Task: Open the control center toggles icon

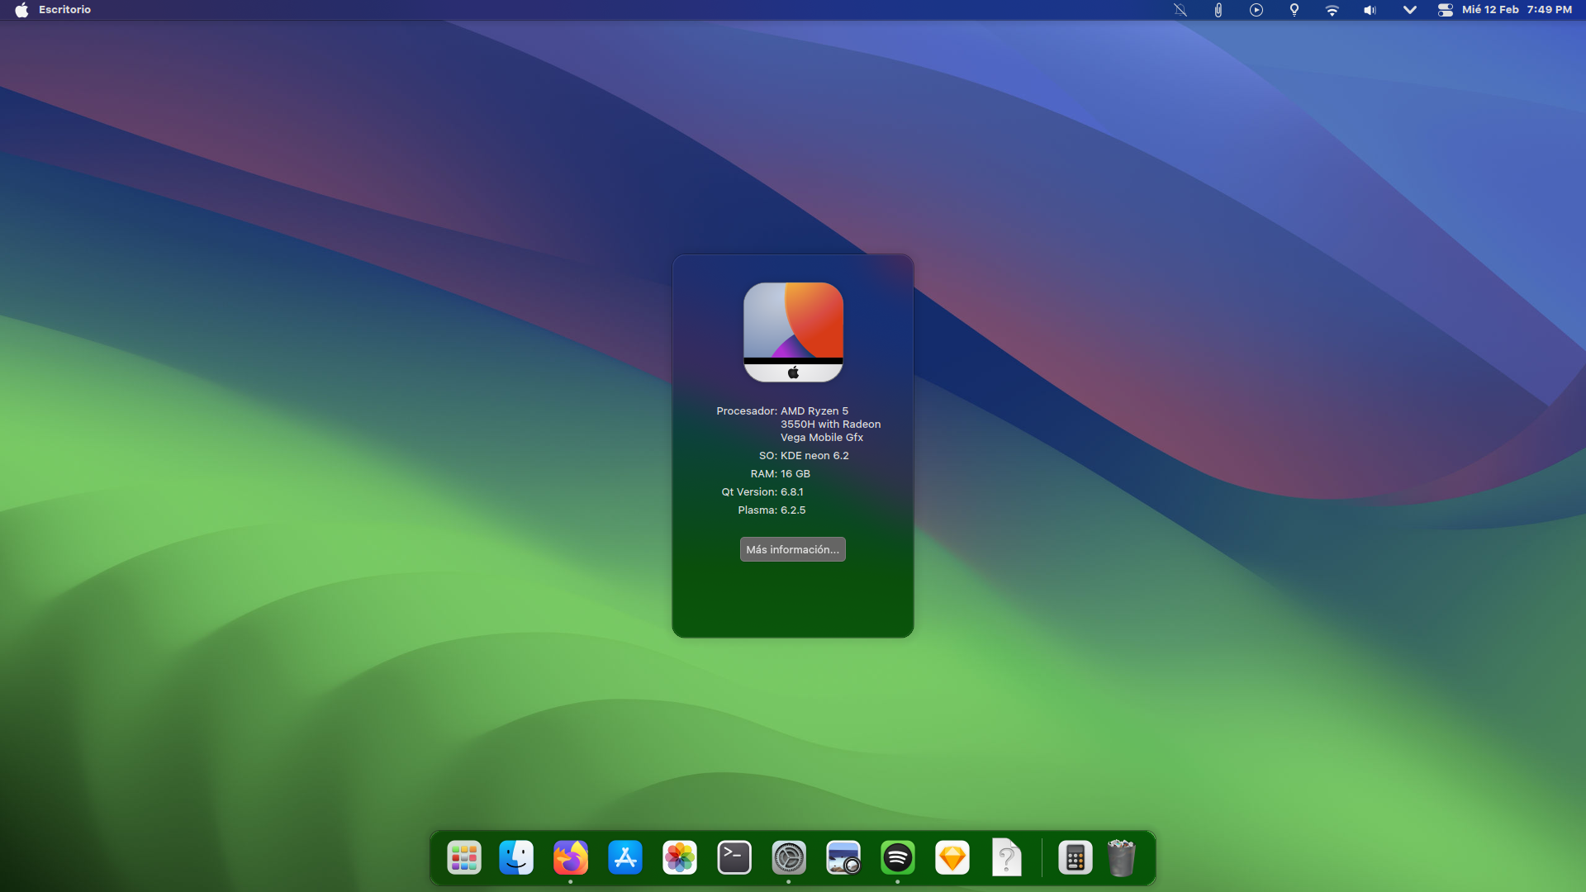Action: pos(1445,10)
